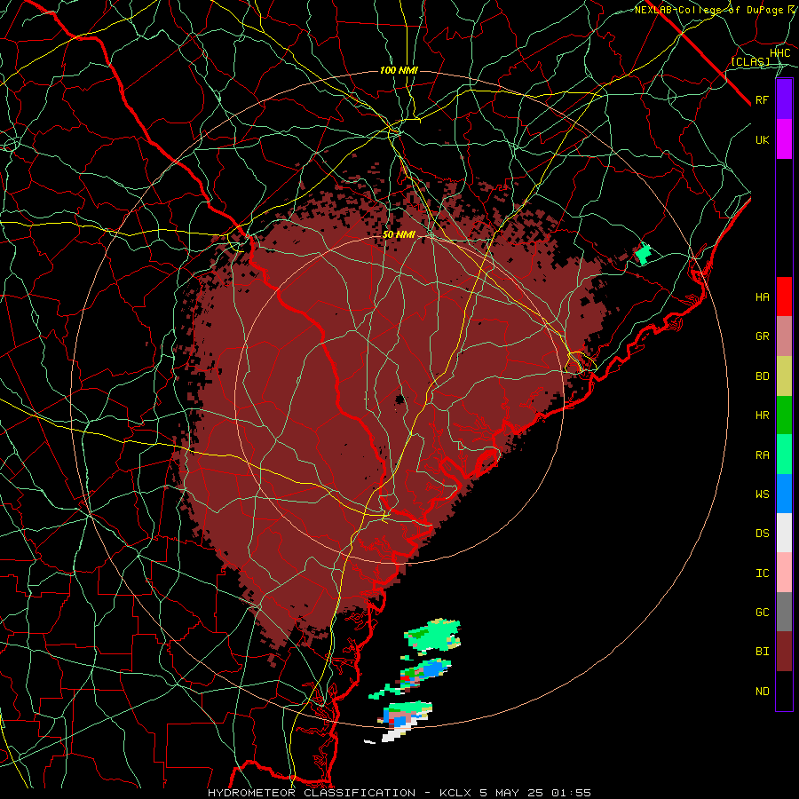
Task: Click the 'UK' legend label
Action: click(x=762, y=139)
